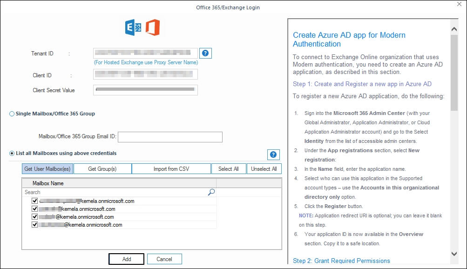Click Get Group(s) button

tap(102, 169)
